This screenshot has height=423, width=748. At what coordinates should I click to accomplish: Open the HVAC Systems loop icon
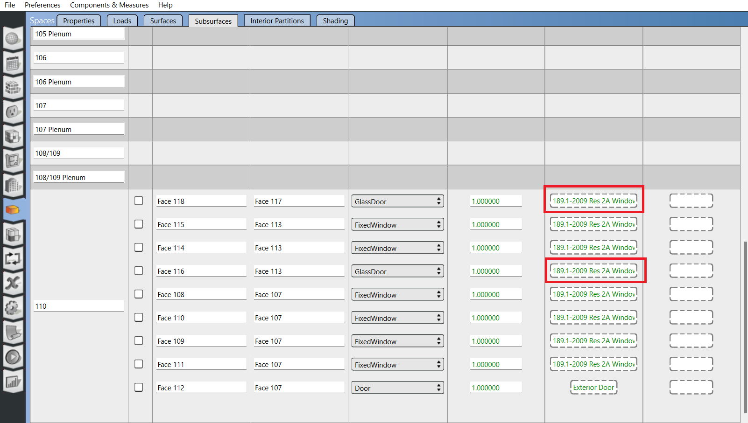click(13, 258)
